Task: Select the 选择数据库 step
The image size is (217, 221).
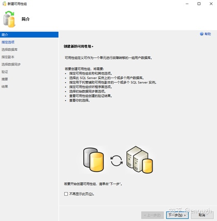Action: [9, 49]
